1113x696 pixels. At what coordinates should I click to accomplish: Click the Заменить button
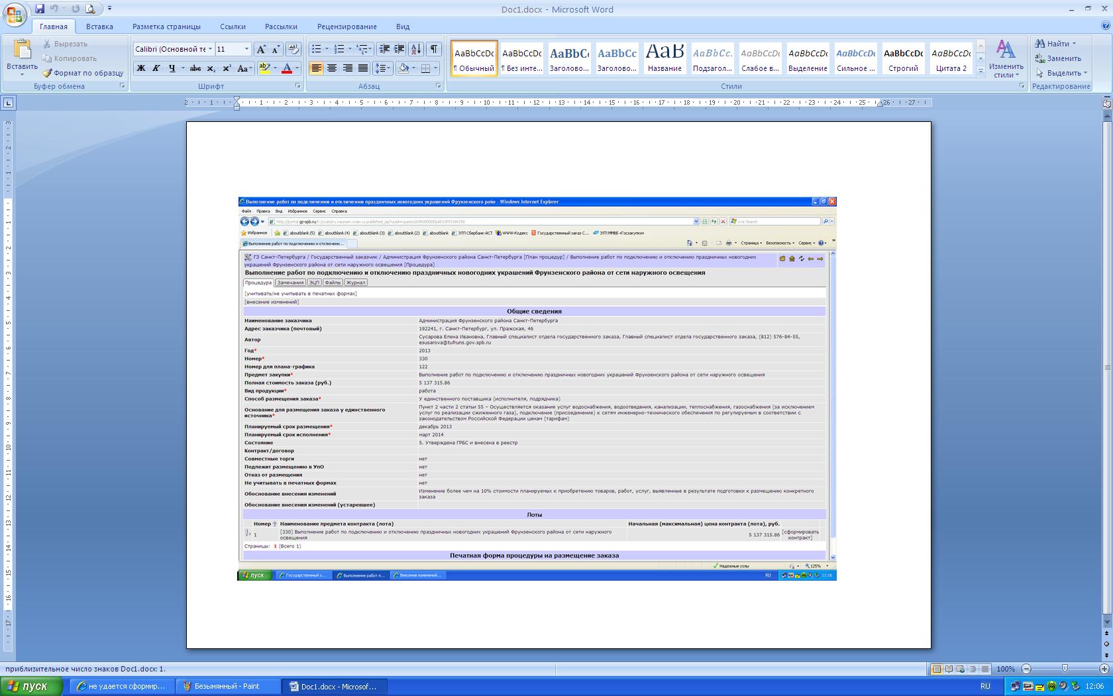click(1058, 58)
